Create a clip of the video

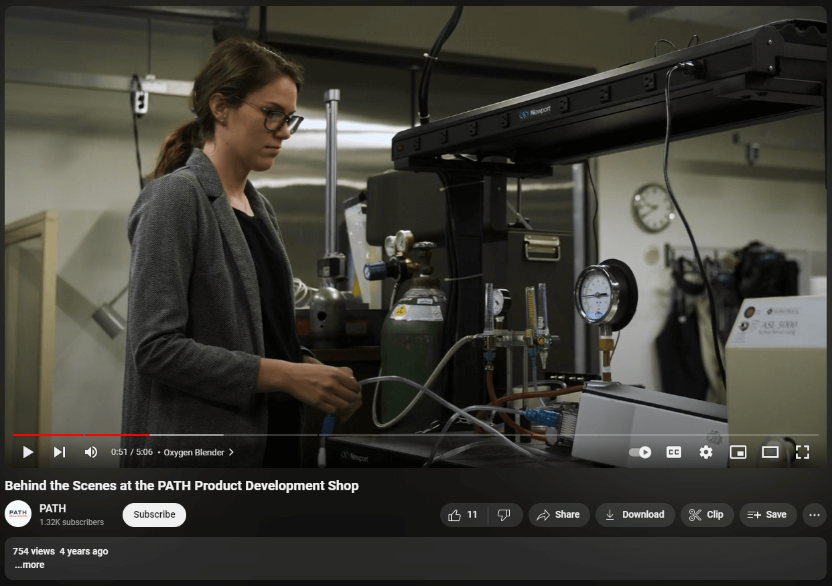point(706,514)
